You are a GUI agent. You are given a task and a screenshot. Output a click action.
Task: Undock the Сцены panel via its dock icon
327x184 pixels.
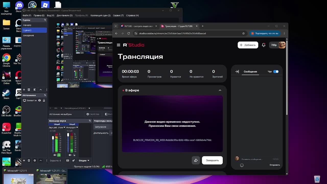coord(45,20)
